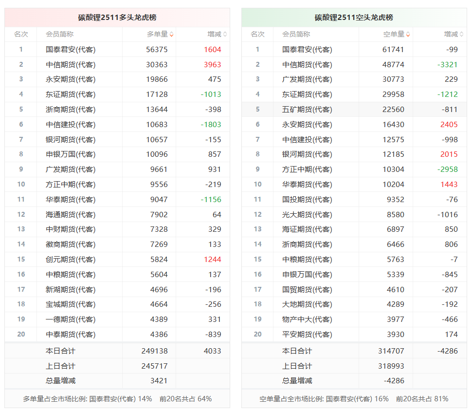Click 中财期货(代客) row

tap(117, 229)
